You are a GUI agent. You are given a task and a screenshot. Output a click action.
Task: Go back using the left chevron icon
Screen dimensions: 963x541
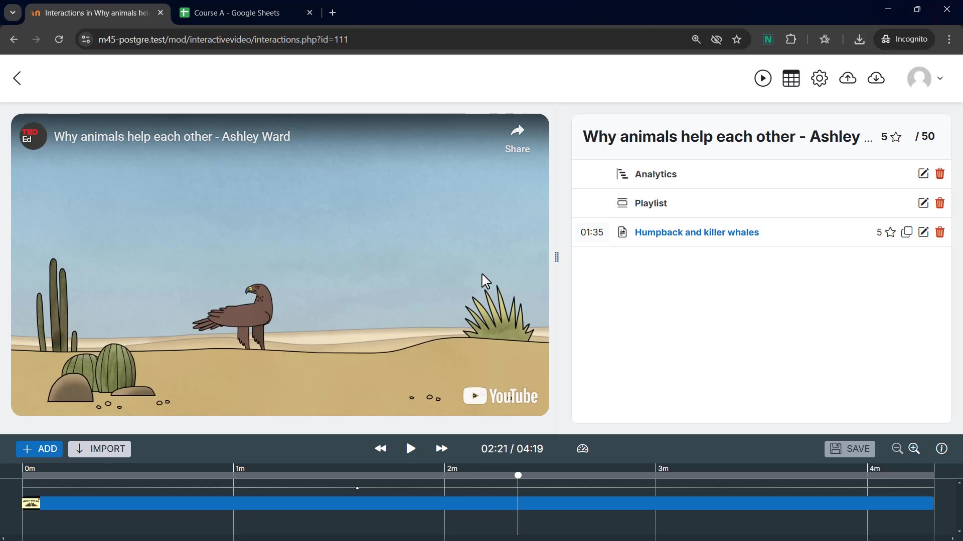(17, 78)
